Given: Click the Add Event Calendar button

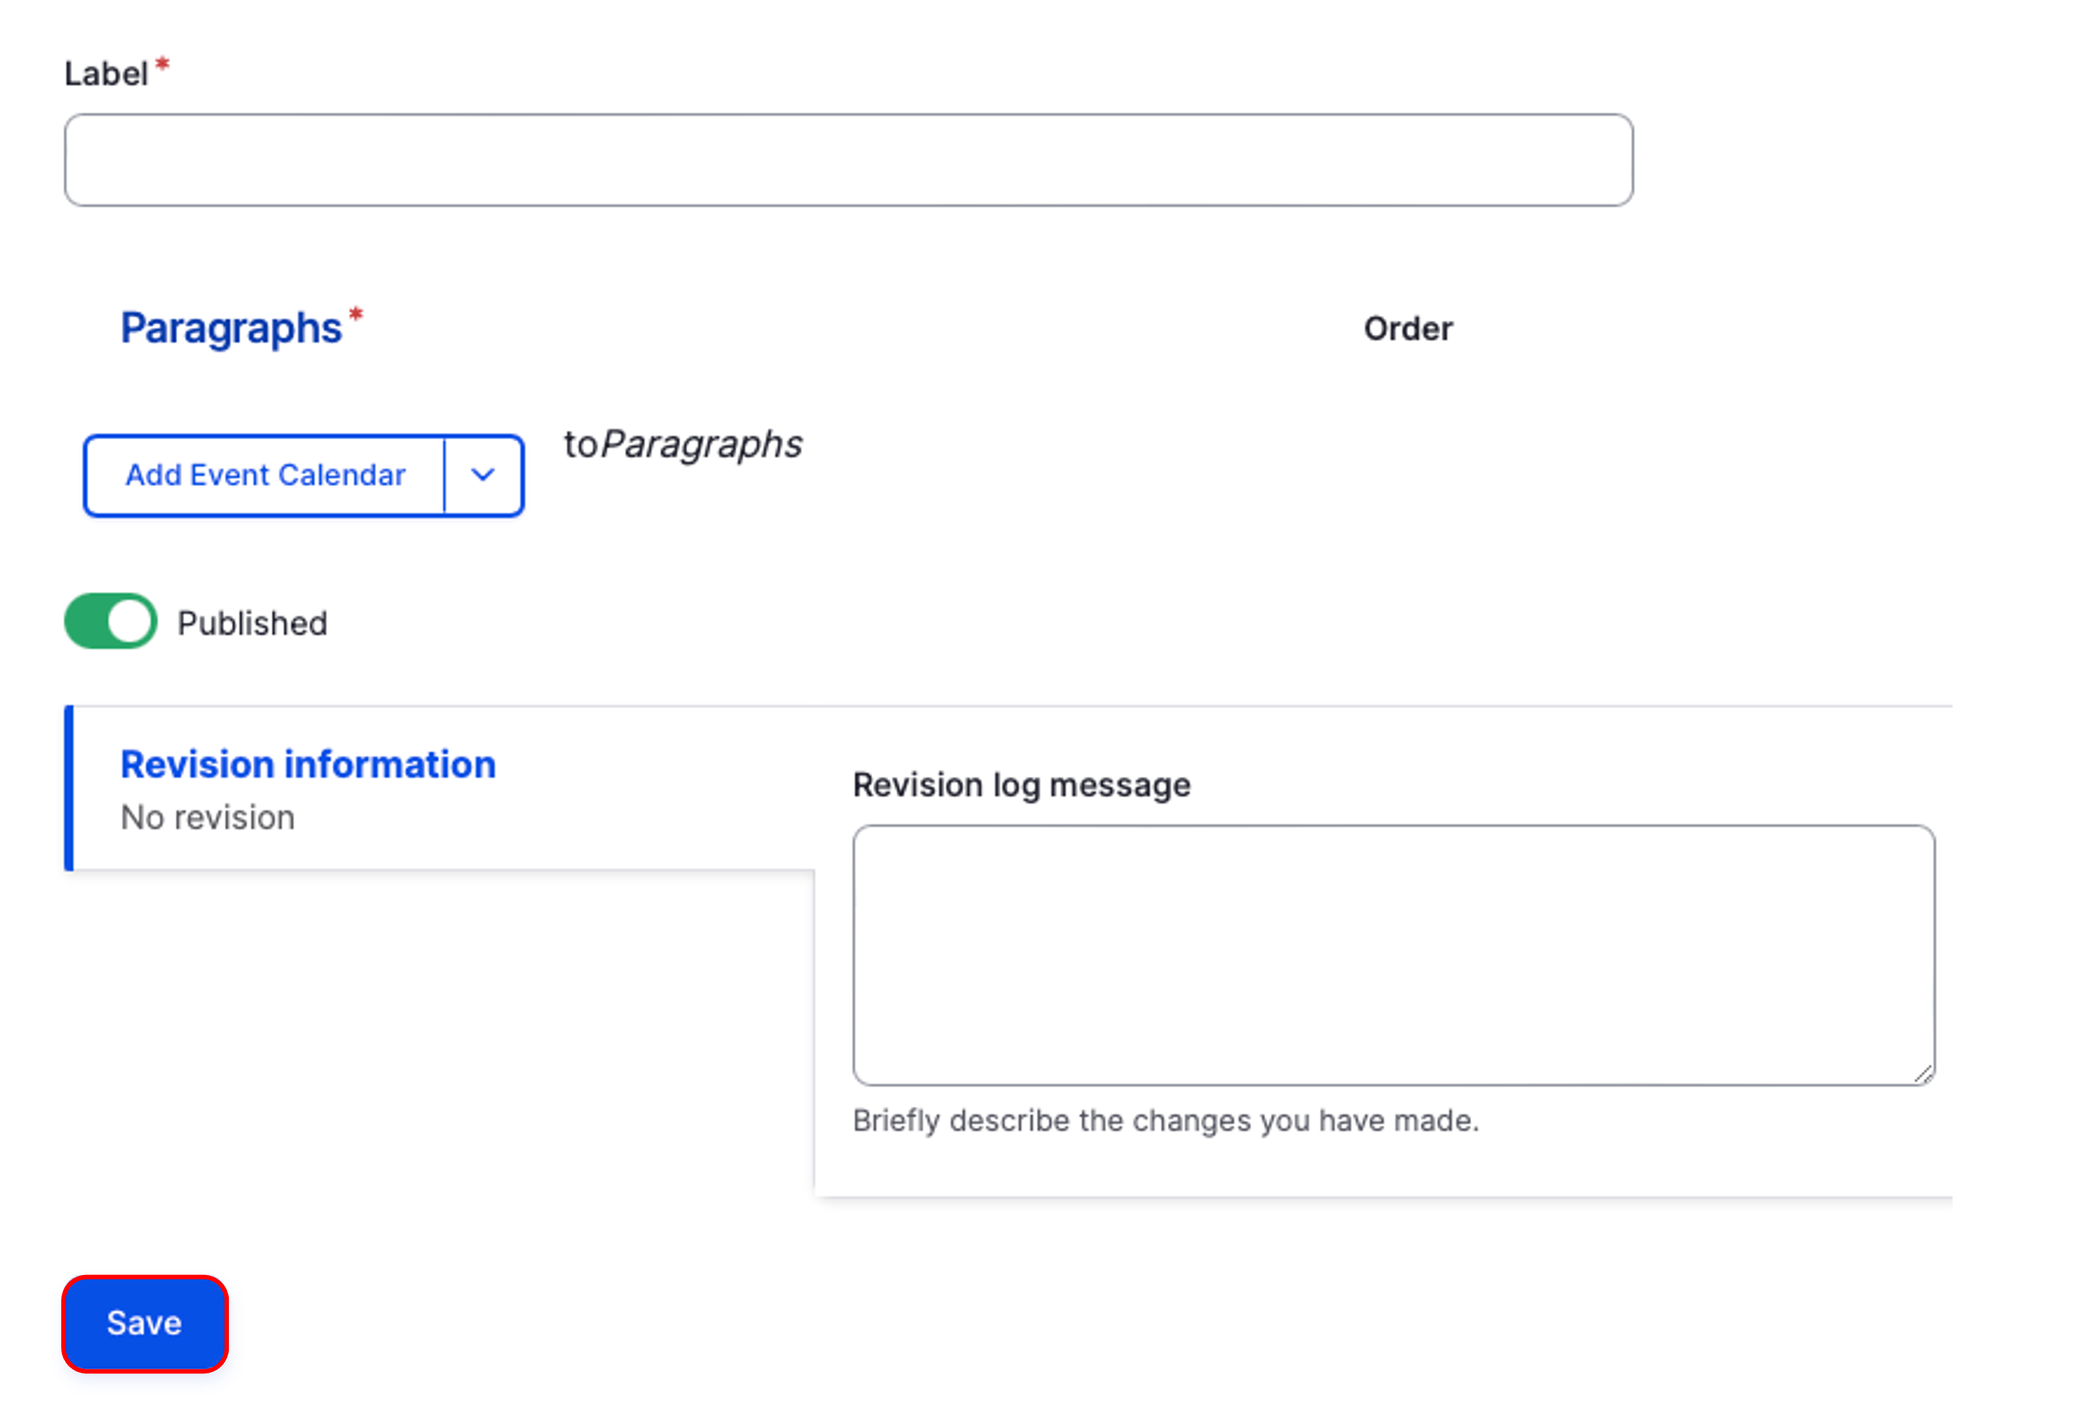Looking at the screenshot, I should tap(265, 475).
